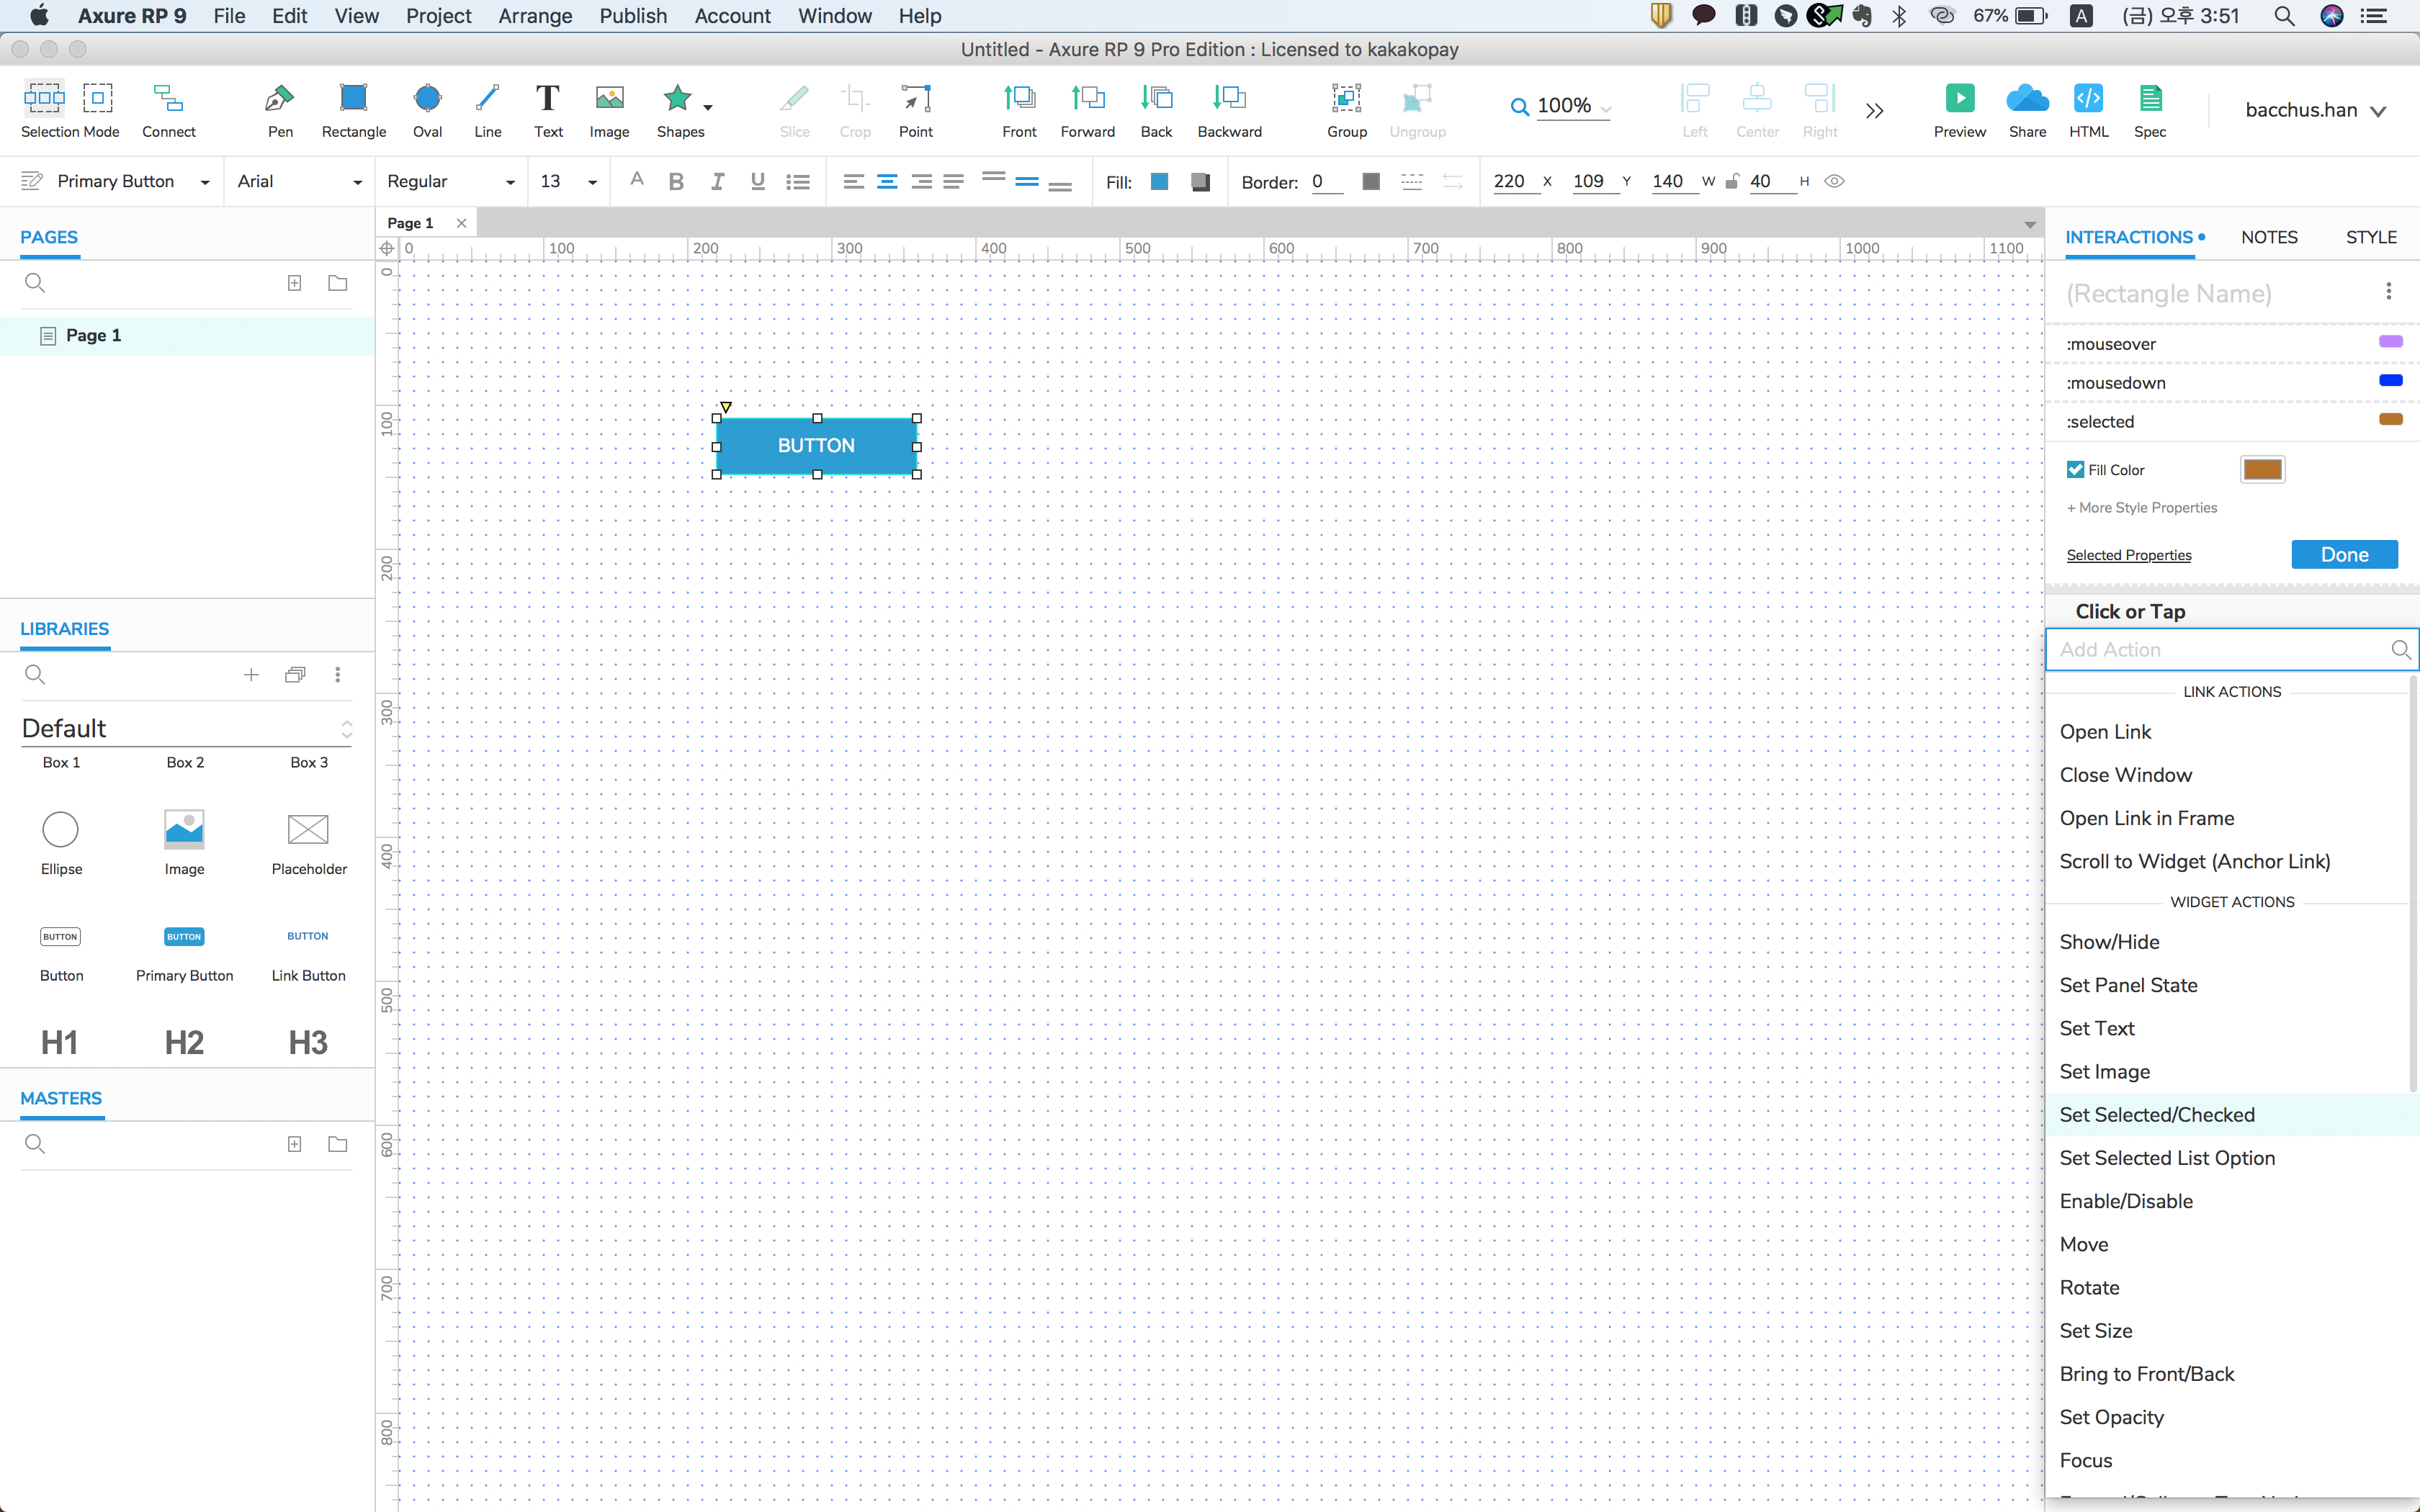Expand the font size 13 dropdown
Screen dimensions: 2420x1512
(x=592, y=182)
